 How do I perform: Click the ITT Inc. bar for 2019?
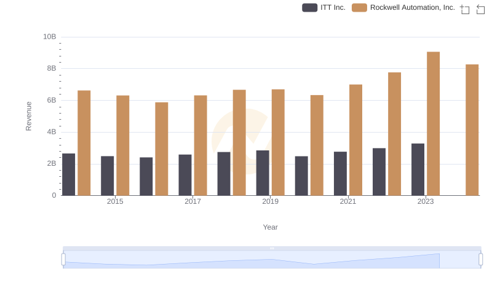(x=263, y=173)
